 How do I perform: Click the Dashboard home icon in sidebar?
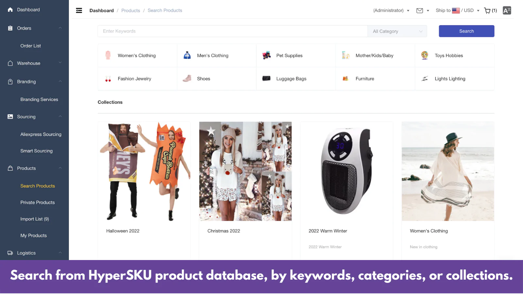click(x=10, y=10)
